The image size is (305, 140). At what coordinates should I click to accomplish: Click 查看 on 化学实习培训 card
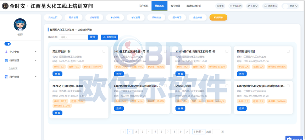click(x=180, y=109)
